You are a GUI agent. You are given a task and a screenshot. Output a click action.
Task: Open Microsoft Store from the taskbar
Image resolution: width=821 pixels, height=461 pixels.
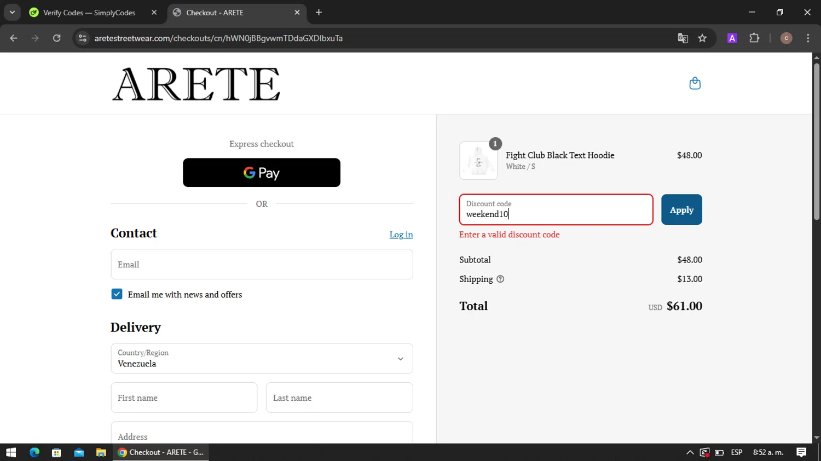[56, 452]
